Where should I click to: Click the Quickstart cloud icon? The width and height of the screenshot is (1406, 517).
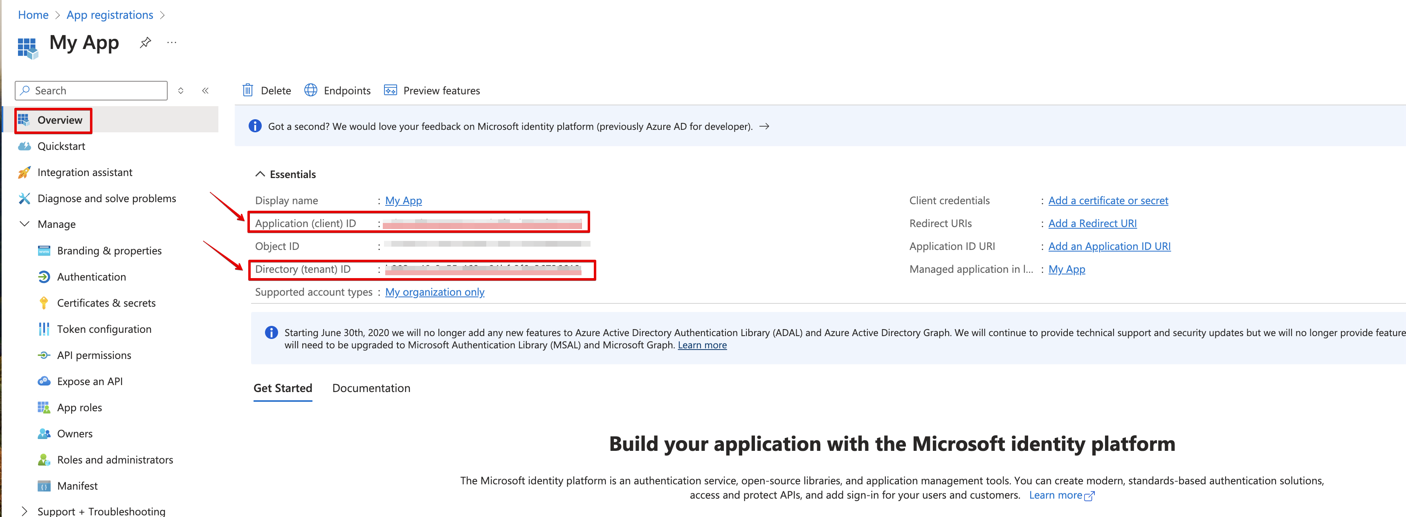25,146
